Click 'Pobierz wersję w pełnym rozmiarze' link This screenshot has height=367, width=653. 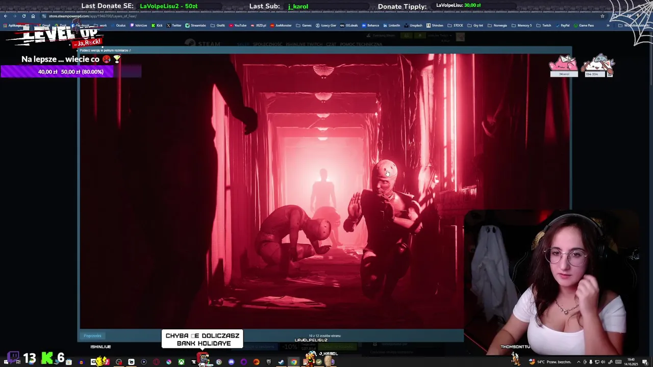tap(105, 50)
